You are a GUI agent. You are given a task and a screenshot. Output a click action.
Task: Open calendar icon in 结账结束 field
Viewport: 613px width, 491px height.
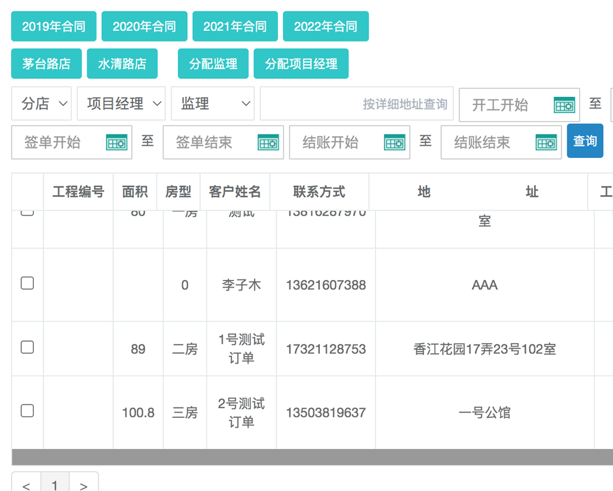tap(546, 143)
